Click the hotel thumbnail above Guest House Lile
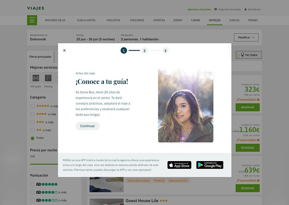The width and height of the screenshot is (289, 205). point(106,185)
